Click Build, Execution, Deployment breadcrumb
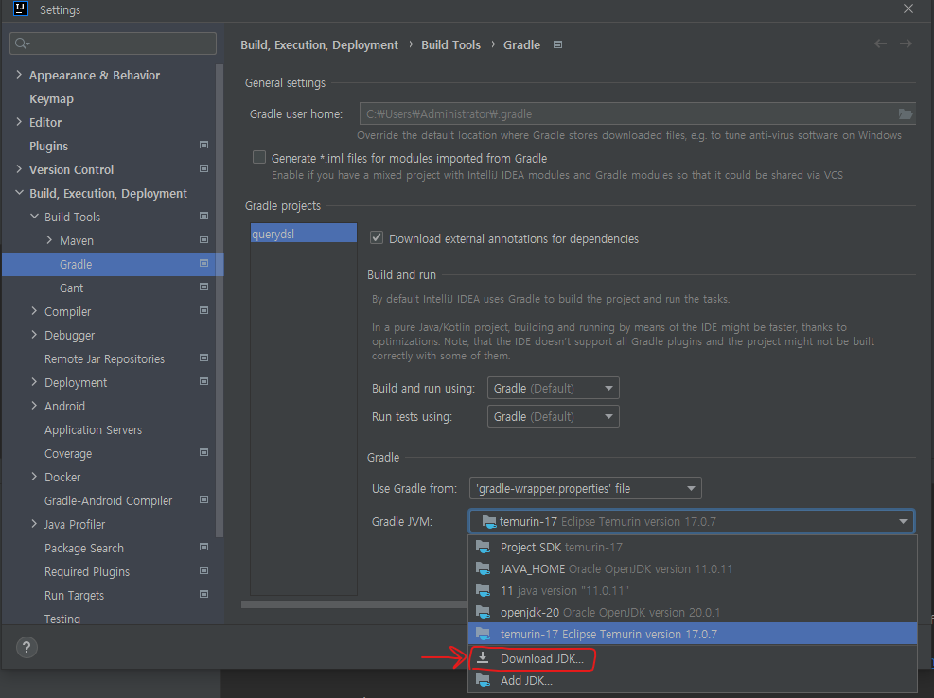The image size is (934, 698). 319,45
